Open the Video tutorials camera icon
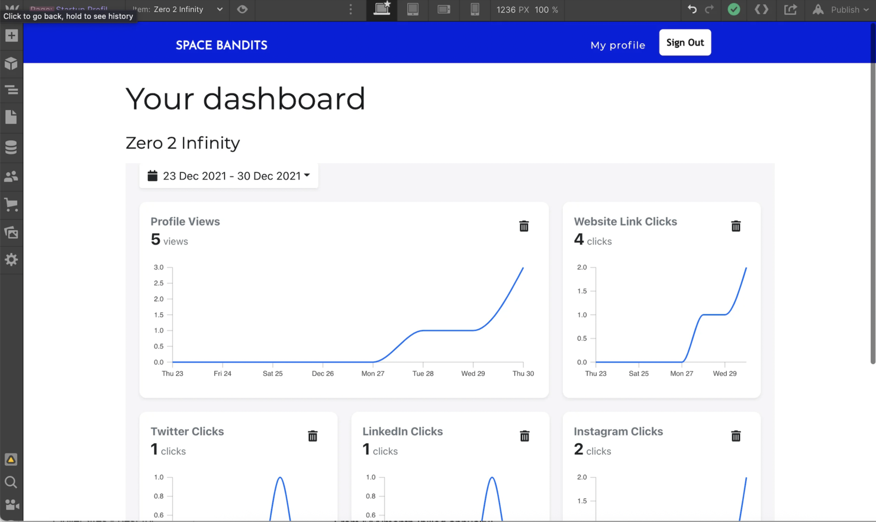Viewport: 876px width, 522px height. point(11,505)
